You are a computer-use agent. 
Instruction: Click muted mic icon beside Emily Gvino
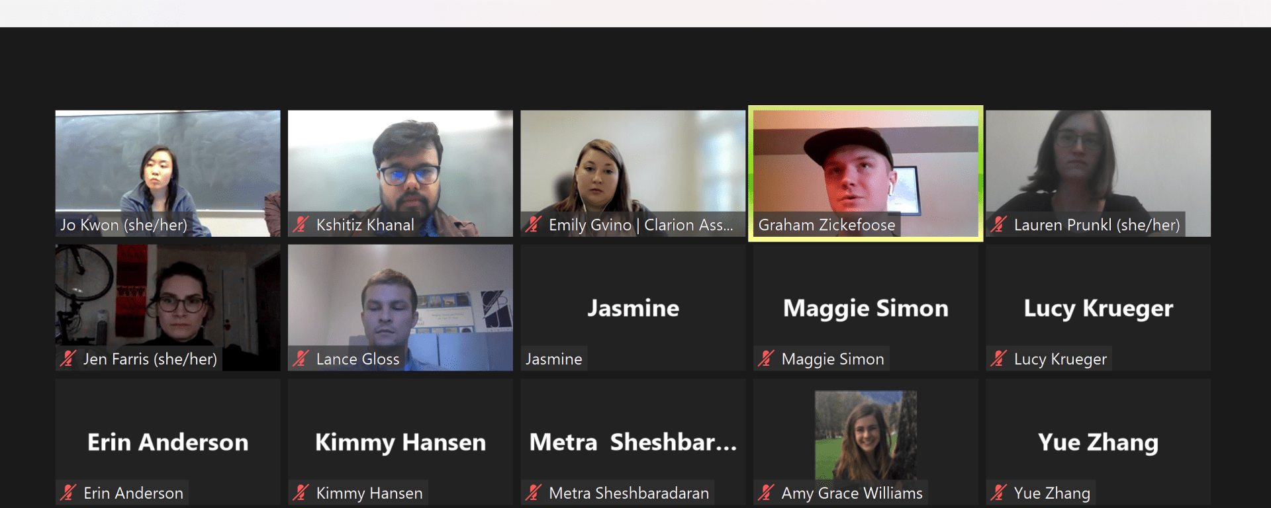point(534,225)
